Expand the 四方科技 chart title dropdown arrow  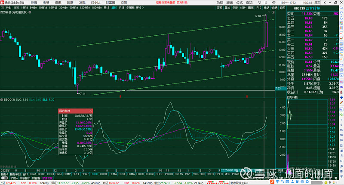30,12
